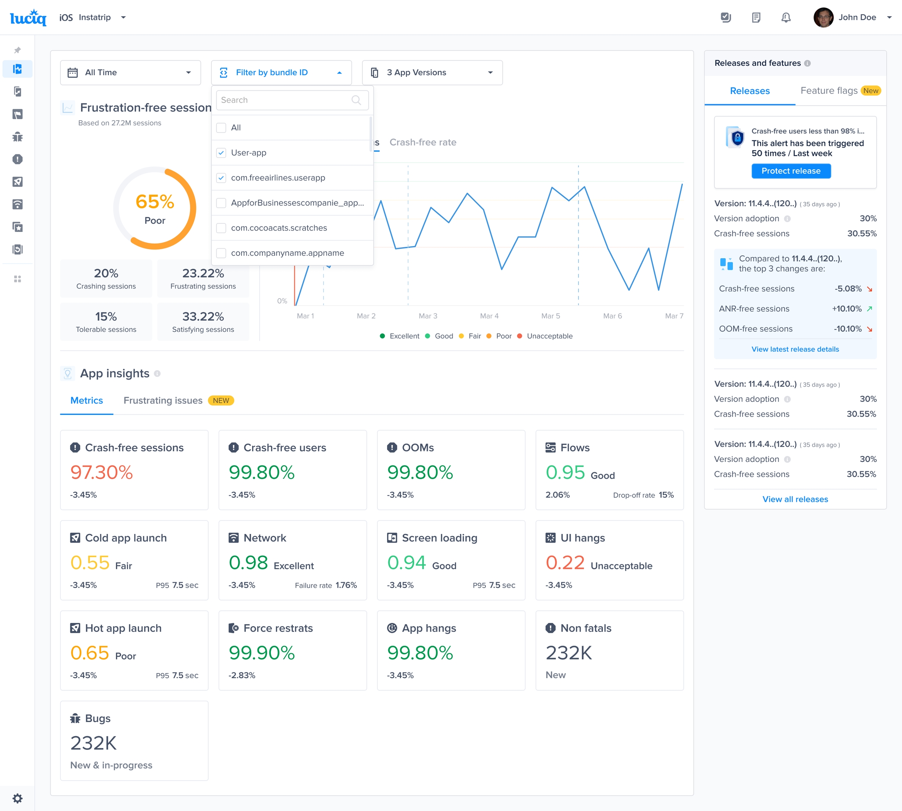Click the settings gear in the sidebar
Screen dimensions: 902x811
[17, 798]
